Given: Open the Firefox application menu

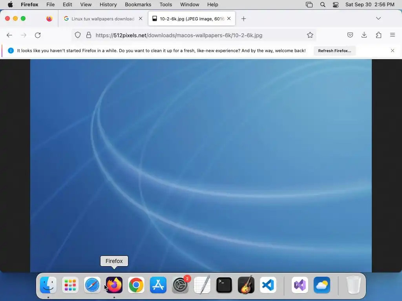Looking at the screenshot, I should (29, 5).
